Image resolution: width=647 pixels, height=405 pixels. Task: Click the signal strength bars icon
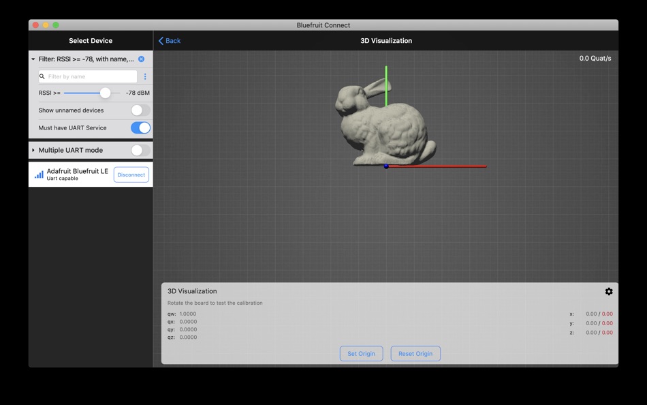pyautogui.click(x=39, y=175)
